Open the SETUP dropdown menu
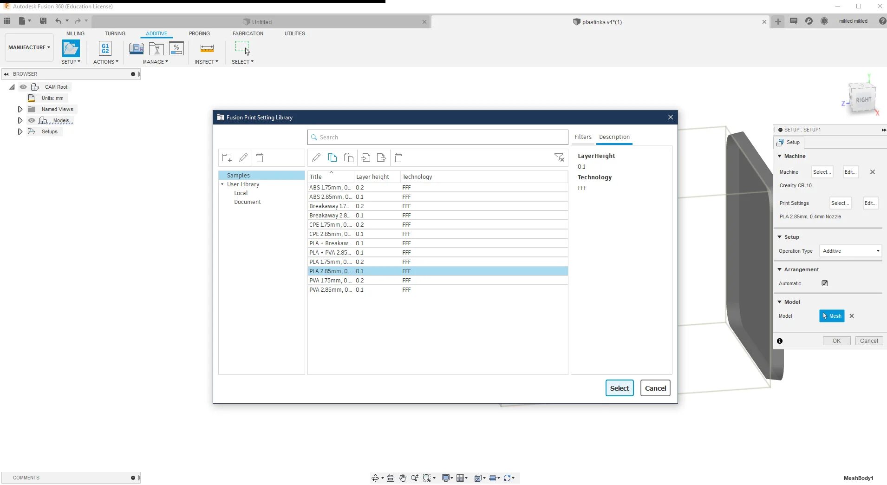The image size is (887, 485). tap(71, 62)
